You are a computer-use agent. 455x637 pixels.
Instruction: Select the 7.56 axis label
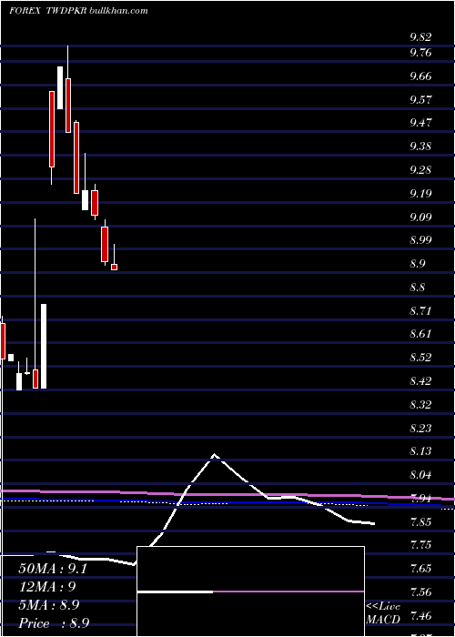point(420,592)
